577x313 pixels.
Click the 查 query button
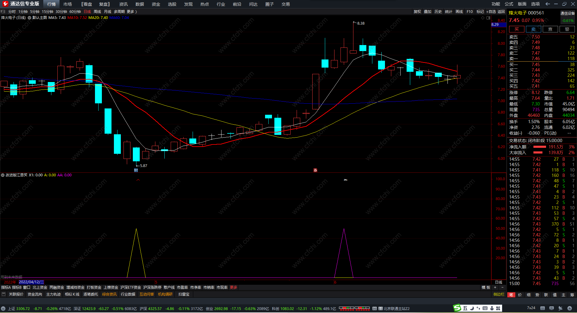pos(550,29)
